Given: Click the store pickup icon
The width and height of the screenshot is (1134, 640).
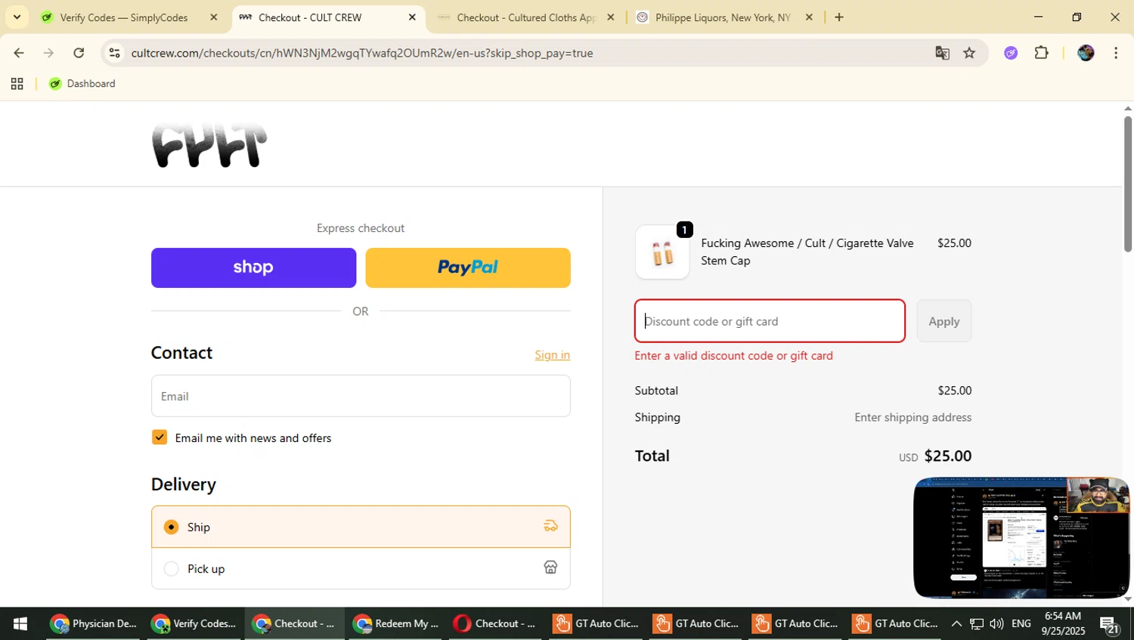Looking at the screenshot, I should [550, 567].
